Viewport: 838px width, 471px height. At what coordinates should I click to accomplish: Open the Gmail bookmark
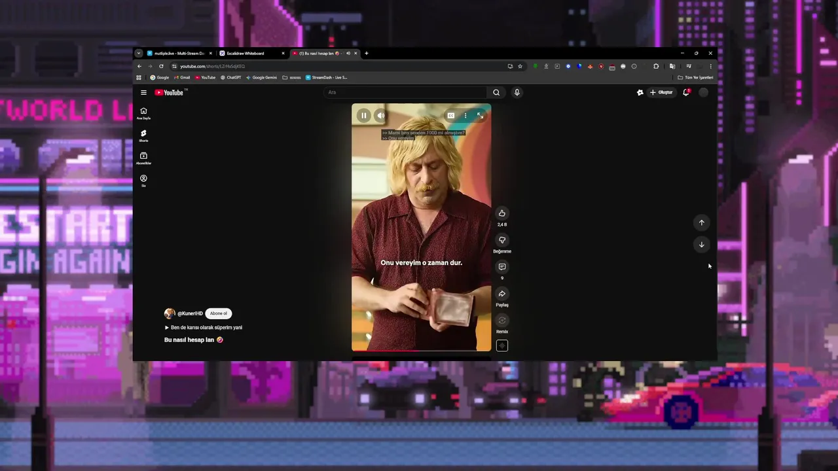pyautogui.click(x=182, y=77)
